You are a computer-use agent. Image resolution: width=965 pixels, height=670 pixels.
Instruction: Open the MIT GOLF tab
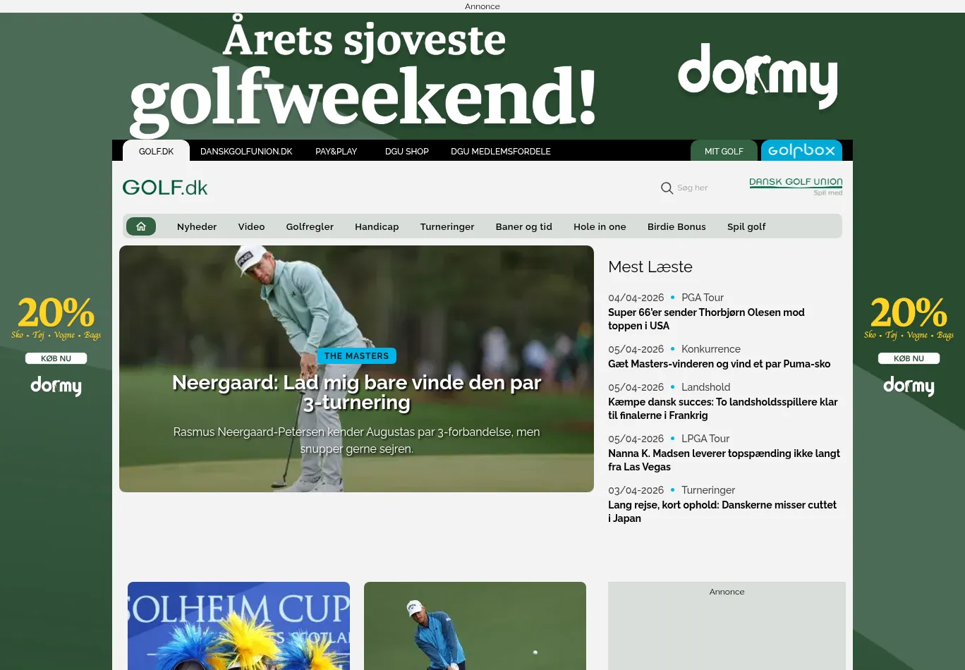click(724, 151)
